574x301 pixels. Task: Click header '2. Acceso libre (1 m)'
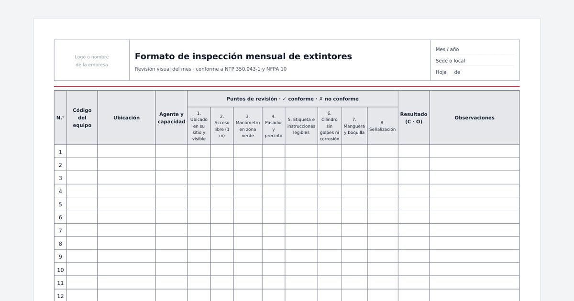point(222,126)
